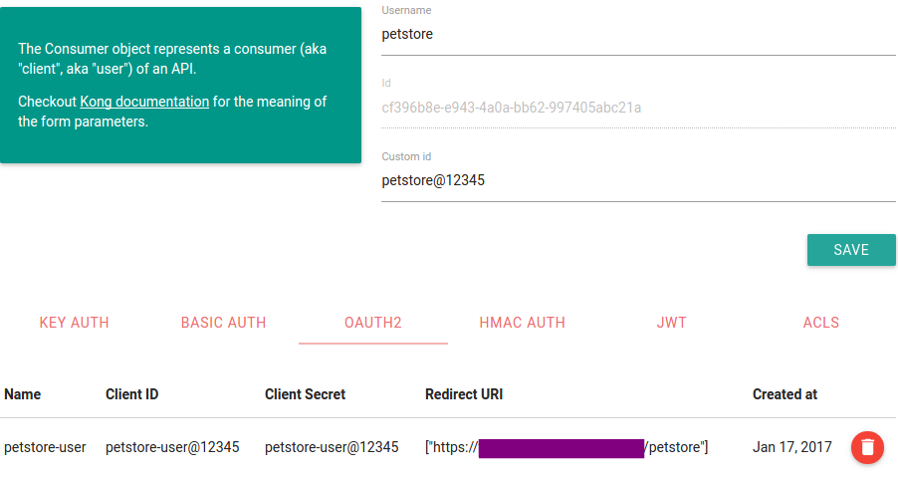Open the BASIC AUTH tab
This screenshot has width=898, height=480.
point(224,323)
